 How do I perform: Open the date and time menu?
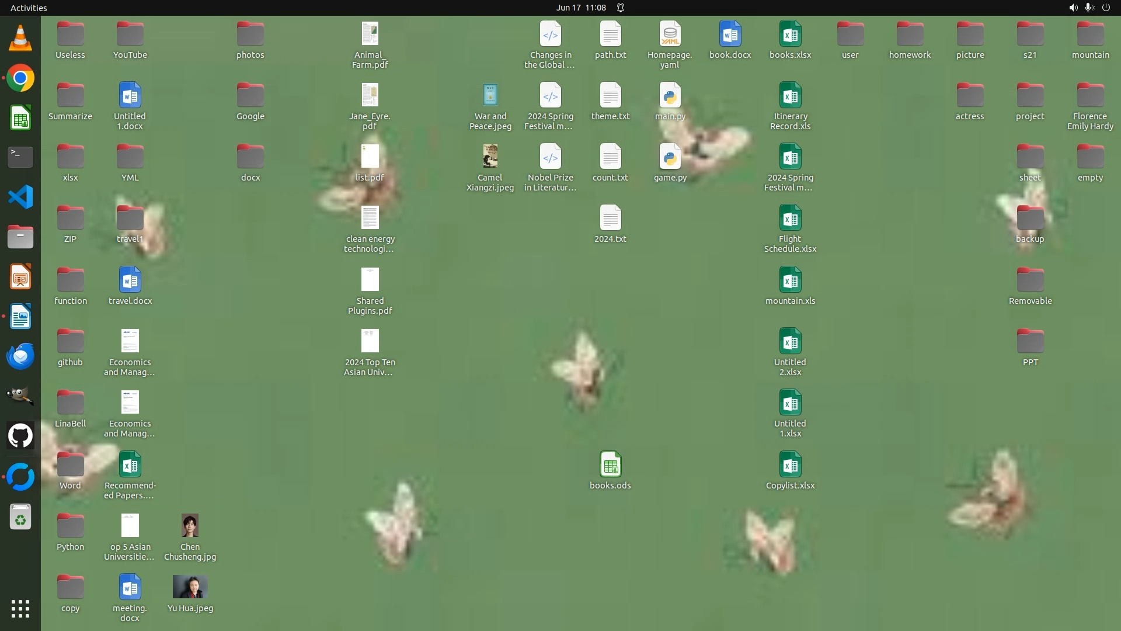coord(580,8)
